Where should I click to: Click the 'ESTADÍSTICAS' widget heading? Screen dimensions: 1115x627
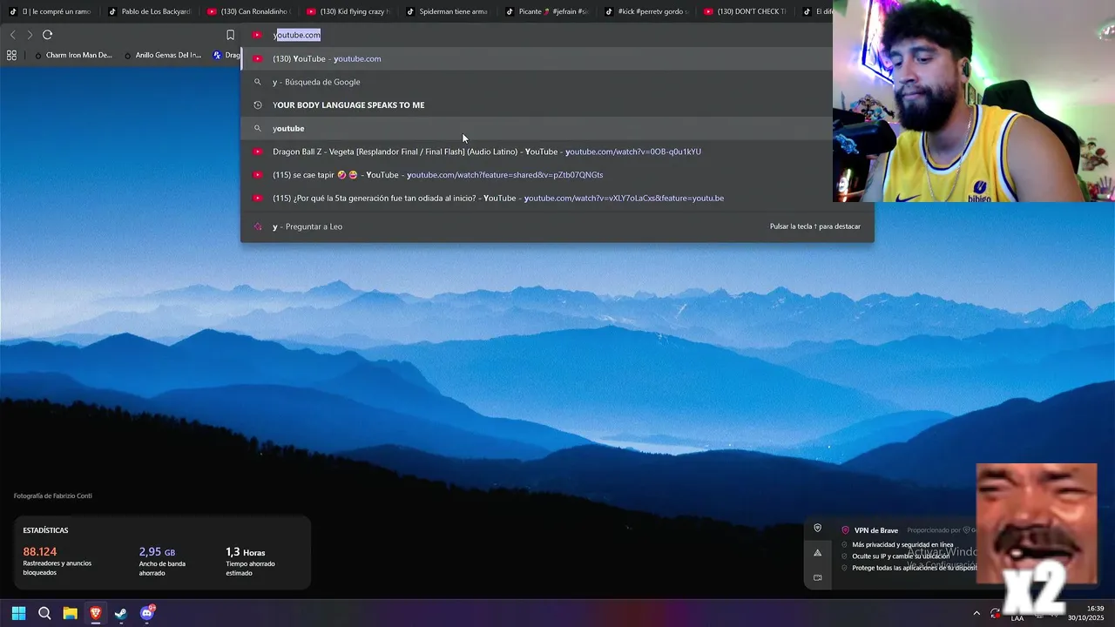pyautogui.click(x=45, y=530)
